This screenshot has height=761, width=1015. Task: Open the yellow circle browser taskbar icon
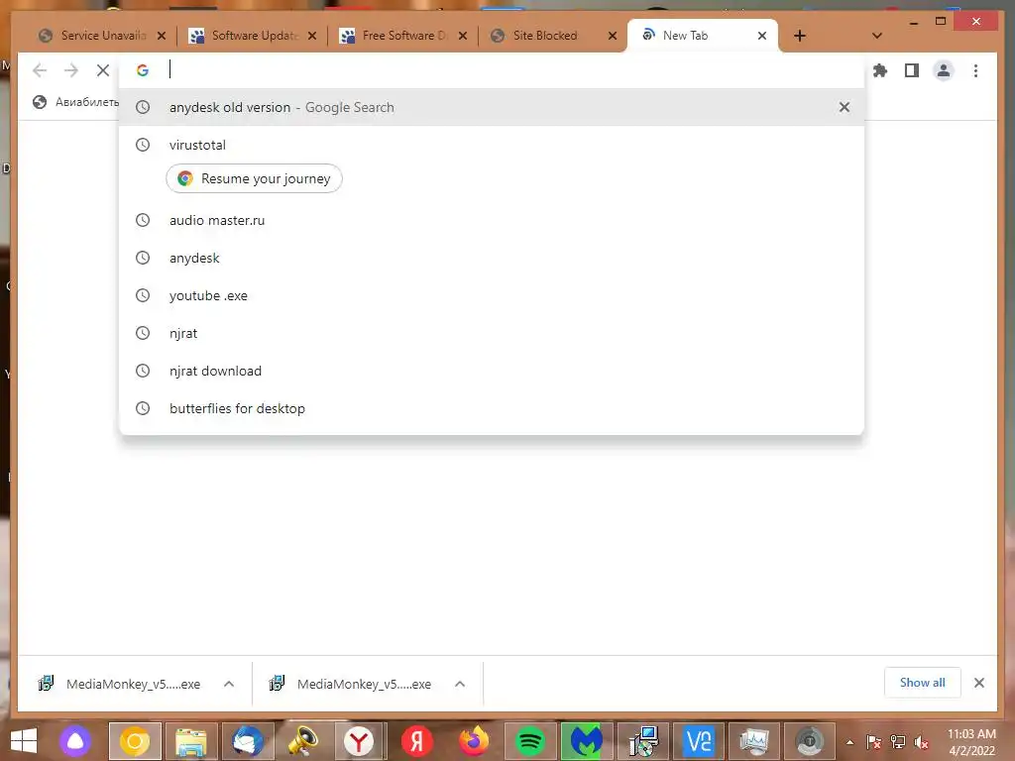click(x=135, y=741)
